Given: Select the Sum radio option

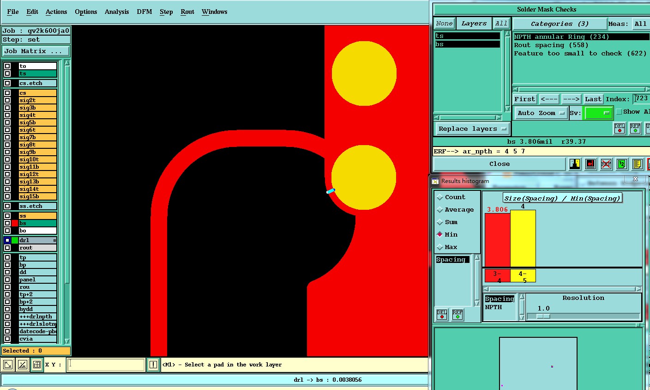Looking at the screenshot, I should [440, 222].
